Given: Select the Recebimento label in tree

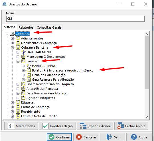Looking at the screenshot, I should 31,112.
